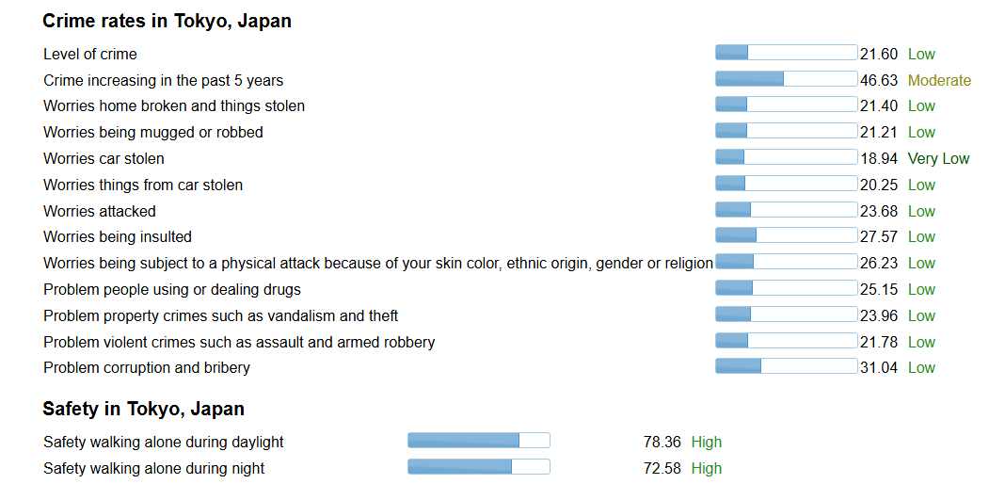Click the Moderate rating label
Viewport: 989px width, 484px height.
click(939, 80)
